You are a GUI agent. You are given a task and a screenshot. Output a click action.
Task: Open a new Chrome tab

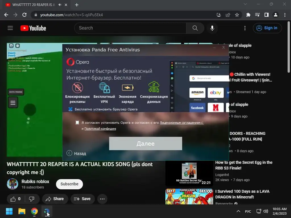coord(77,5)
